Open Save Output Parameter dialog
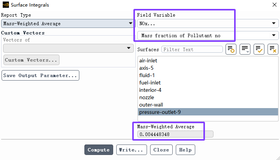280x160 pixels. [x=40, y=76]
